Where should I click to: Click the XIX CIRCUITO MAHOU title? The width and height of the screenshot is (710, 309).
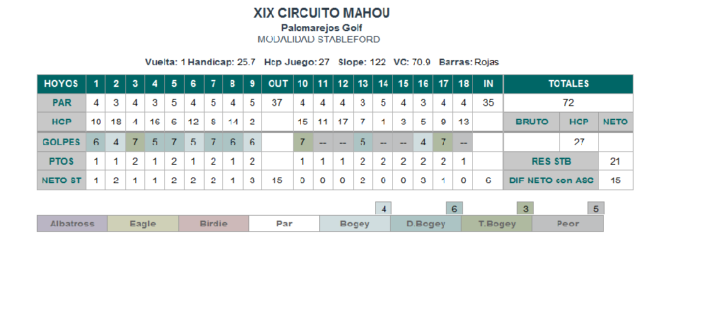click(321, 13)
